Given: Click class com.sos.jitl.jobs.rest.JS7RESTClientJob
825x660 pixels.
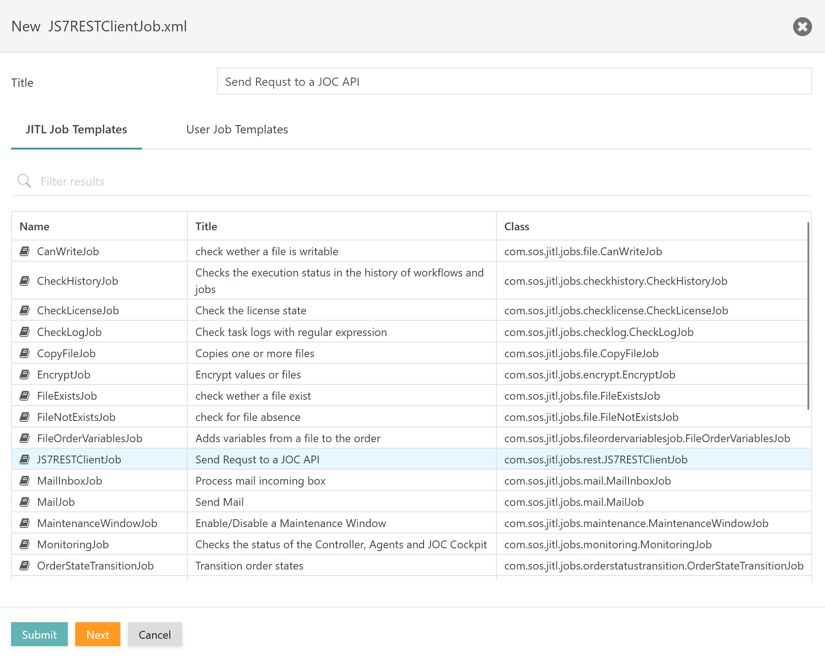Looking at the screenshot, I should 596,459.
